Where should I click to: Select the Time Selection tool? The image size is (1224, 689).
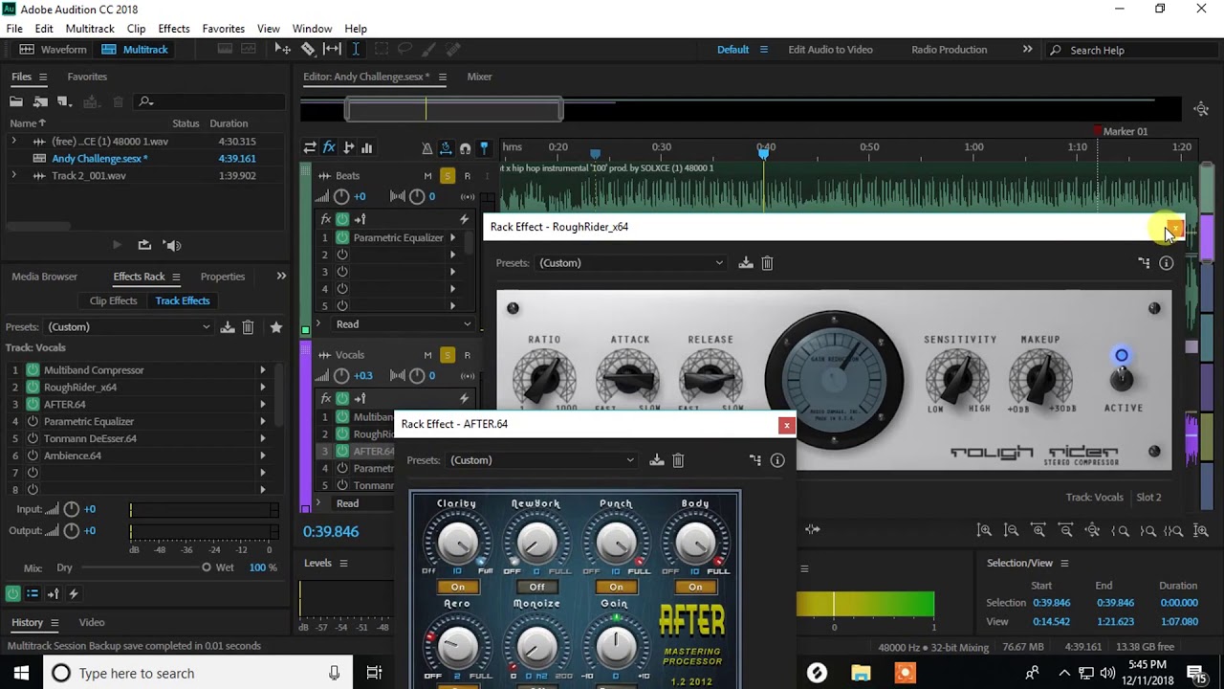(356, 50)
